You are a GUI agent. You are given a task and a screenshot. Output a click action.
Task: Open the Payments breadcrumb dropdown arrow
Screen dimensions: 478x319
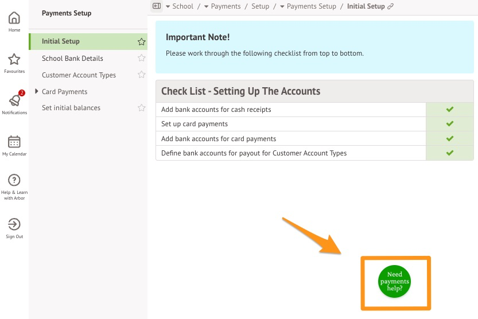[x=206, y=6]
